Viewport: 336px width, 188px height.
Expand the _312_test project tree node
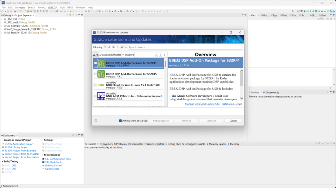2,19
